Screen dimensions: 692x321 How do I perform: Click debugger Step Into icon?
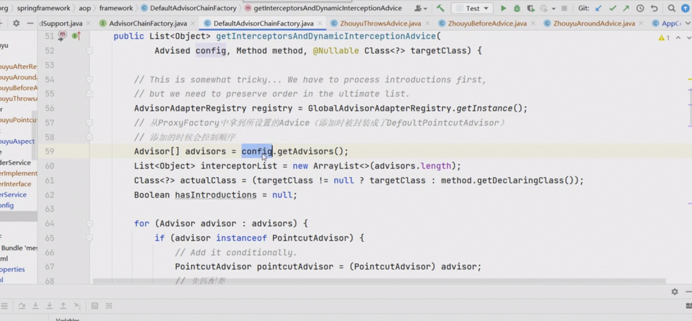[x=36, y=306]
